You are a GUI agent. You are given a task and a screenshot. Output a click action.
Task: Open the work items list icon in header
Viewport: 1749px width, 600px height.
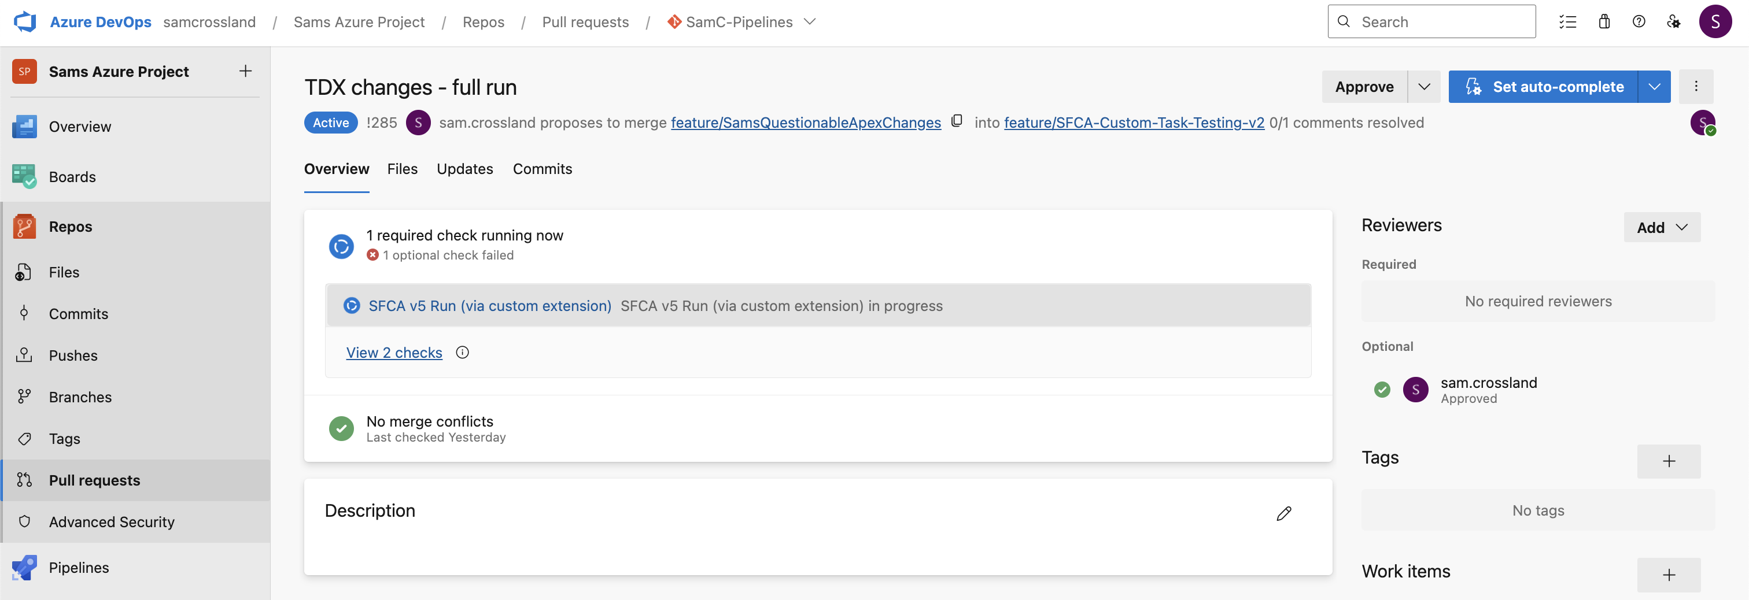[x=1567, y=22]
